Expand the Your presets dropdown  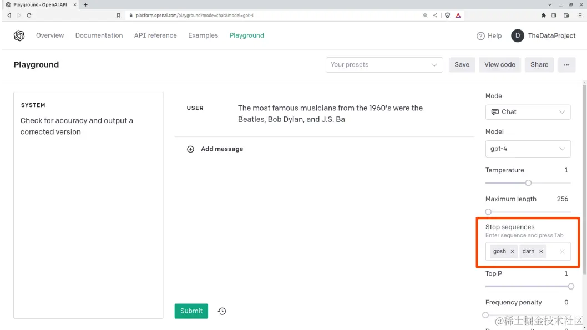[x=384, y=65]
